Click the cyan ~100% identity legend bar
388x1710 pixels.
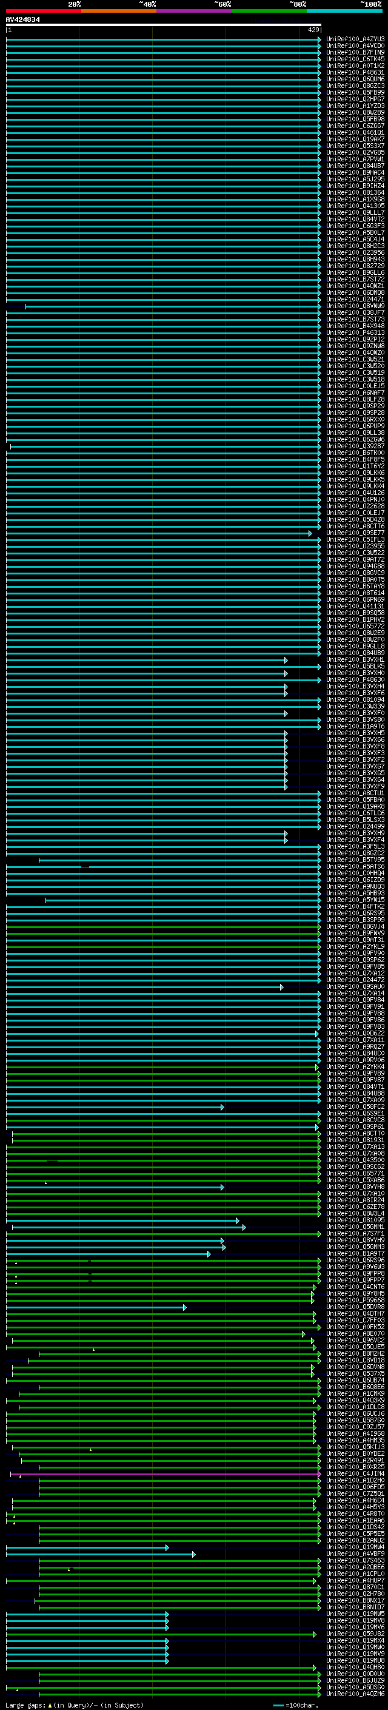pyautogui.click(x=344, y=11)
